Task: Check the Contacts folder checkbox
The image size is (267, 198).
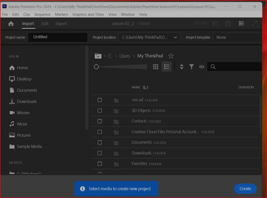Action: (x=100, y=121)
